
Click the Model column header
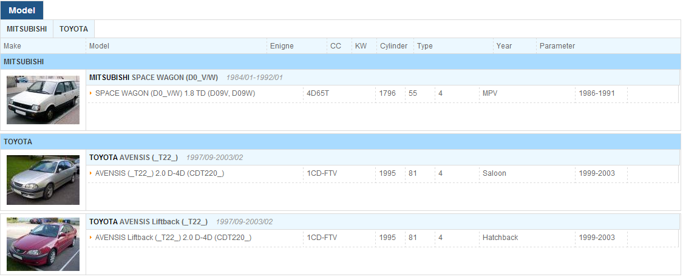[100, 46]
